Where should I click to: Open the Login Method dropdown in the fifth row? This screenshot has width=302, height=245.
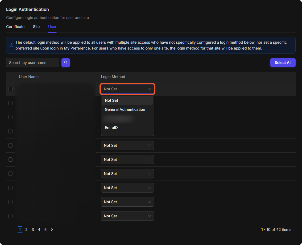tap(127, 145)
